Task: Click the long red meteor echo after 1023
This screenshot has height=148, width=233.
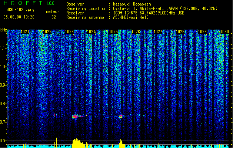Action: click(80, 116)
